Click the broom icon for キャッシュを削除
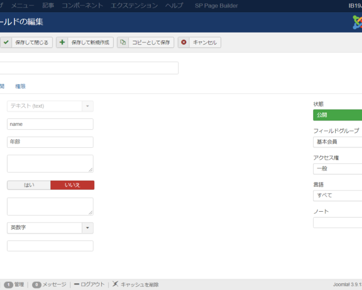362x290 pixels. 116,284
